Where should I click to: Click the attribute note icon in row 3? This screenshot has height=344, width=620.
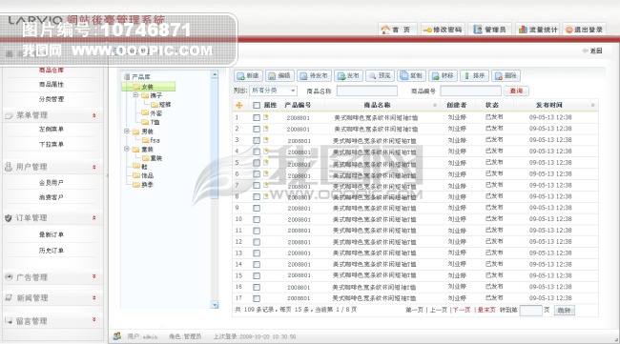coord(266,140)
